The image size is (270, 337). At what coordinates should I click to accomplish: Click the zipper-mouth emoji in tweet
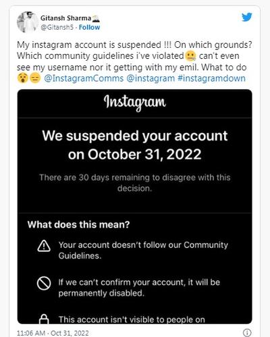point(191,56)
